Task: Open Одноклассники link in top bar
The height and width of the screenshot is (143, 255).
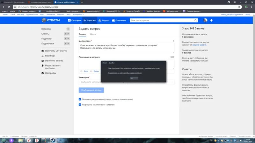Action: point(32,15)
